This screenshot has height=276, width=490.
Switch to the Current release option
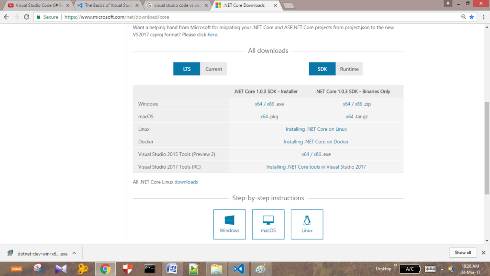click(213, 69)
